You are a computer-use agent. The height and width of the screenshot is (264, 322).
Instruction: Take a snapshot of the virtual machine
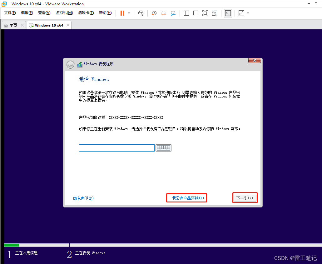pos(154,13)
